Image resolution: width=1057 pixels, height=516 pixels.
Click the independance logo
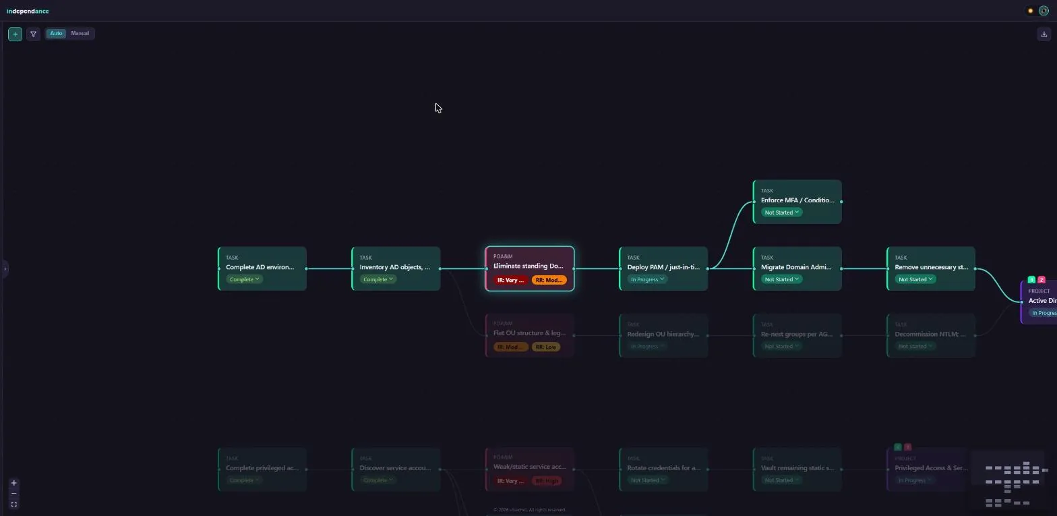28,11
